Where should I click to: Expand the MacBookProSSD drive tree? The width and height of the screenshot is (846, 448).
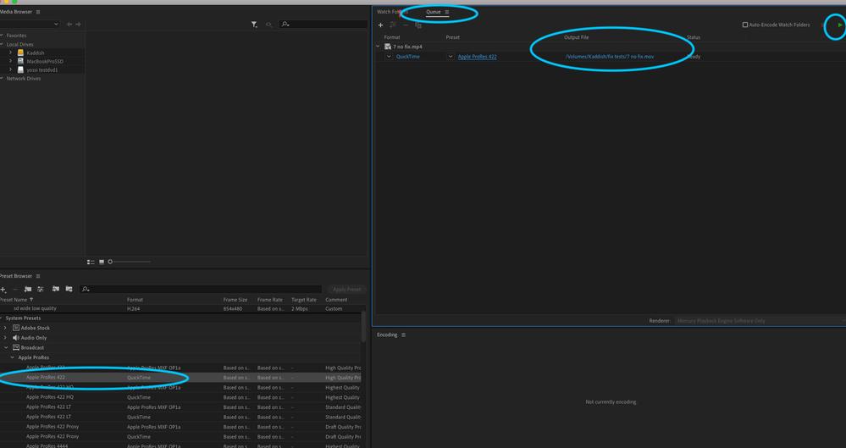coord(10,61)
